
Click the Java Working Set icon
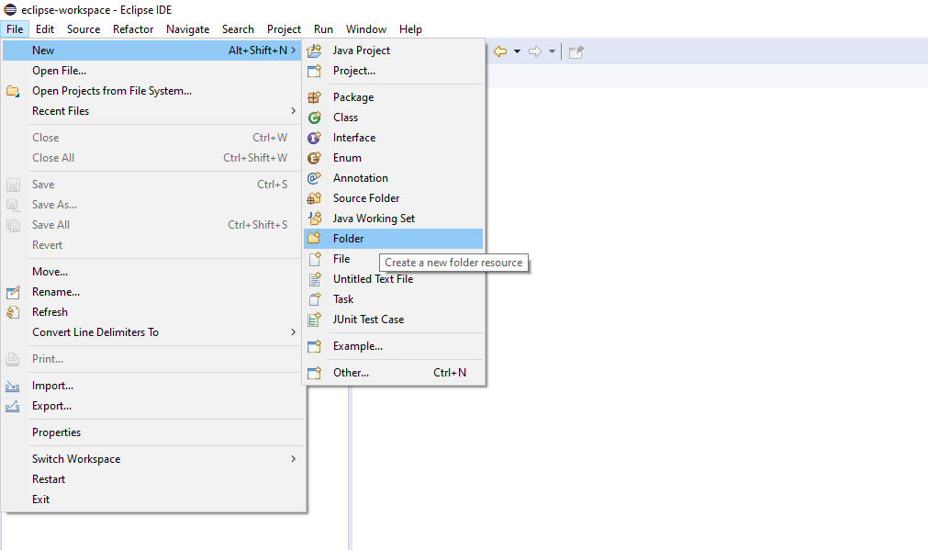(314, 218)
